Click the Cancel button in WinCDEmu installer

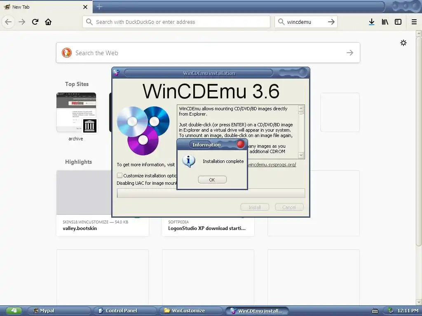coord(289,207)
